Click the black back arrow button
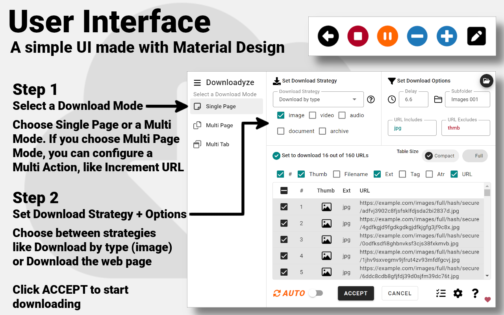 tap(328, 36)
